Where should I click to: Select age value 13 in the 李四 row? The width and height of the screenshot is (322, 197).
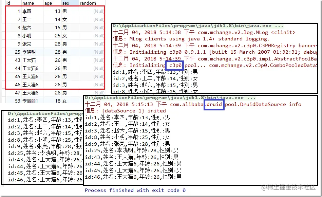(x=57, y=11)
